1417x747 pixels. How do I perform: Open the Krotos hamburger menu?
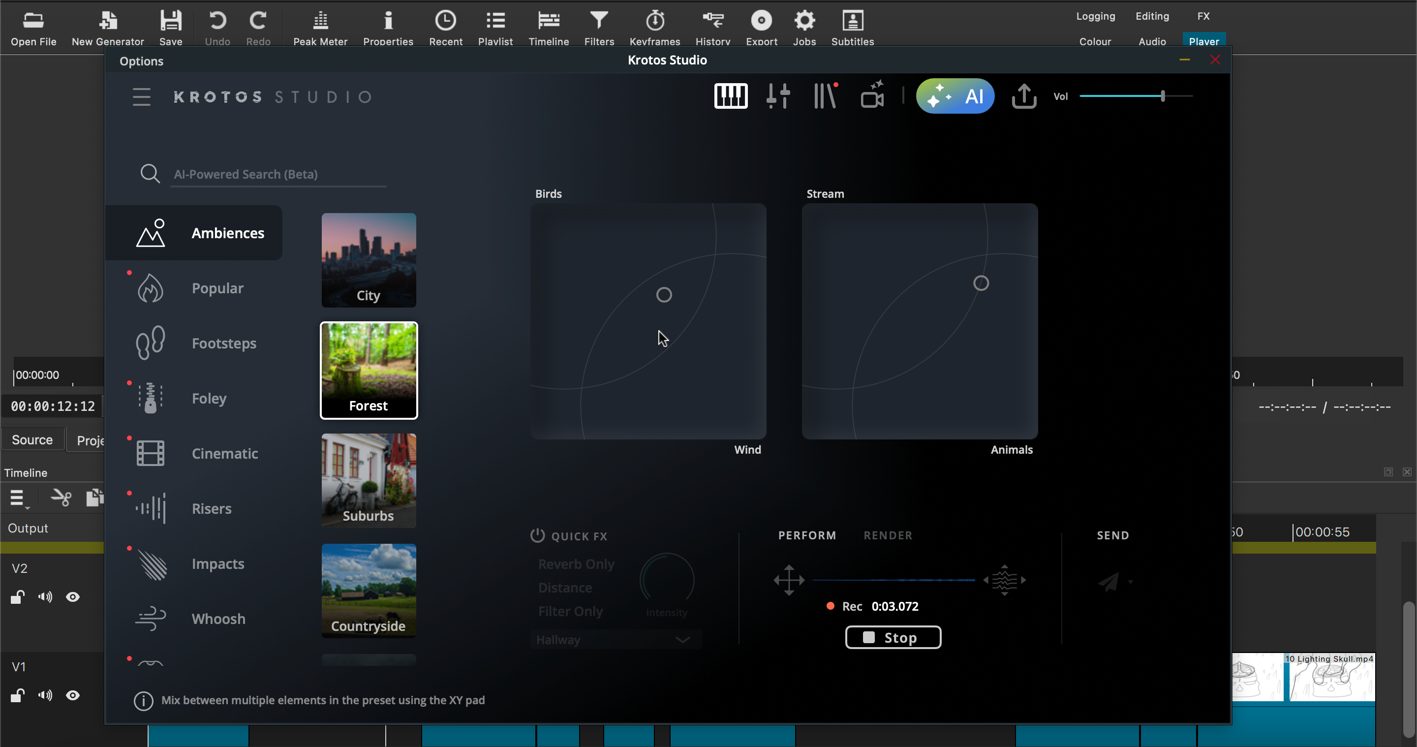[141, 97]
